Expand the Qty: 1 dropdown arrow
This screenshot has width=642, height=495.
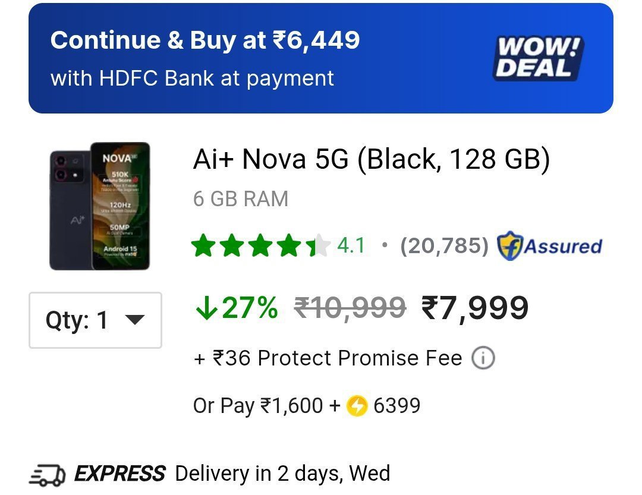[x=135, y=320]
